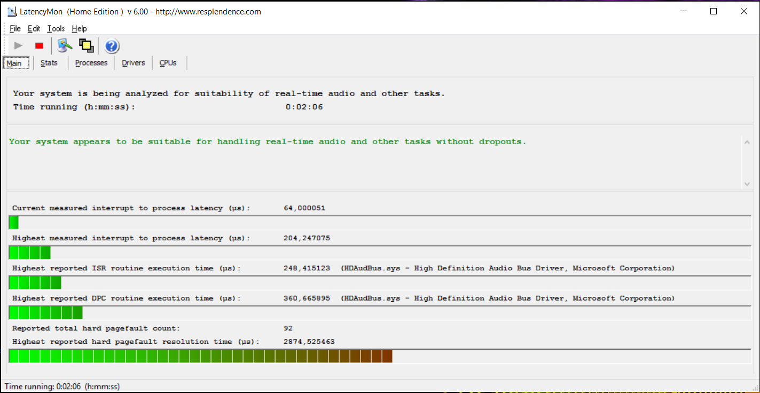Click the ISR value 248,415123
Screen dimensions: 760x393
click(307, 268)
